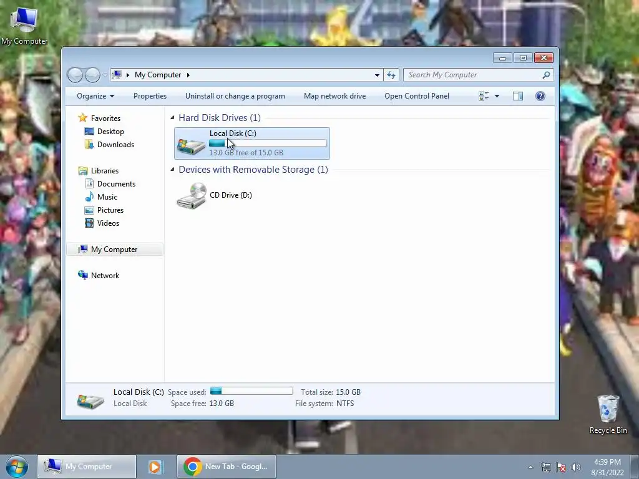Change your view icon button

484,96
